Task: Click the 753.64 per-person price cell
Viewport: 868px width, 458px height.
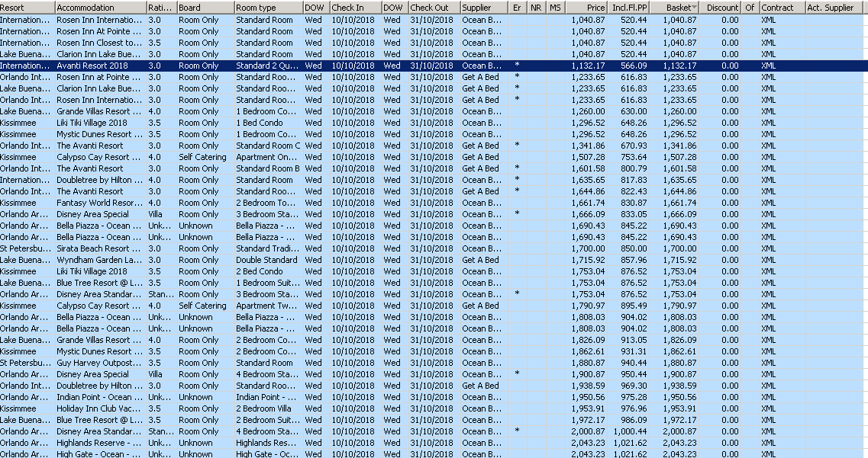Action: 628,157
